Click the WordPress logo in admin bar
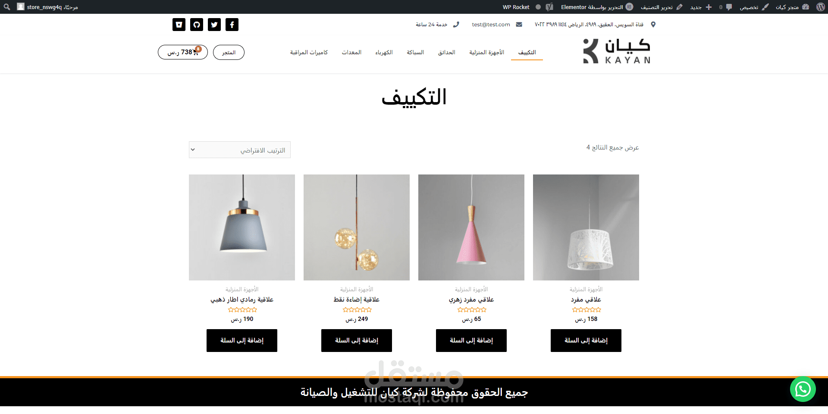This screenshot has width=828, height=414. pos(820,7)
